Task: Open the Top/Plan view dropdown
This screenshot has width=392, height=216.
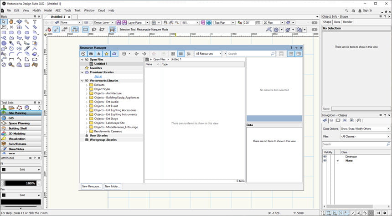Action: pos(224,22)
